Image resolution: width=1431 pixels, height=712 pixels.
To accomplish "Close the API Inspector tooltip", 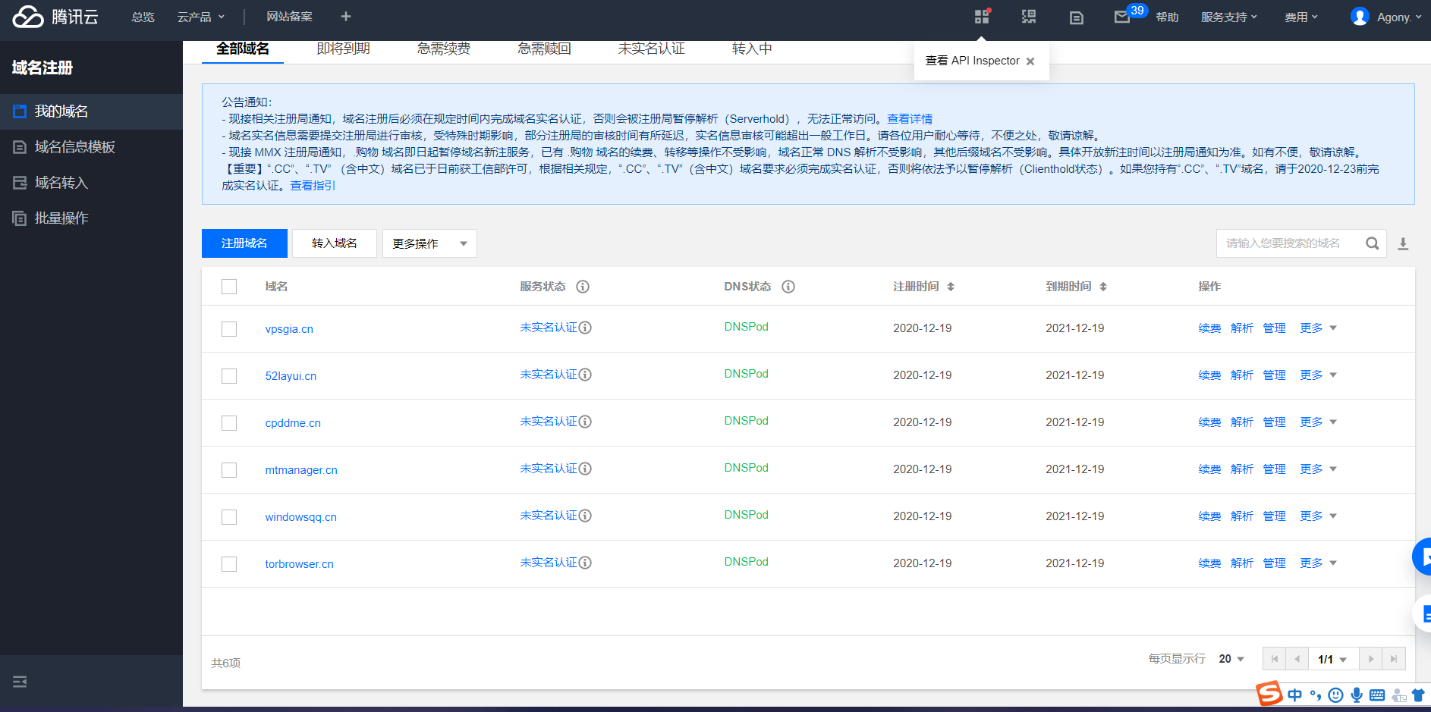I will click(x=1030, y=61).
